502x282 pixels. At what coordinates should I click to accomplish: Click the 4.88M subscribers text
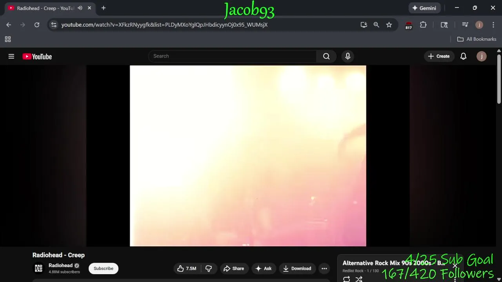64,272
